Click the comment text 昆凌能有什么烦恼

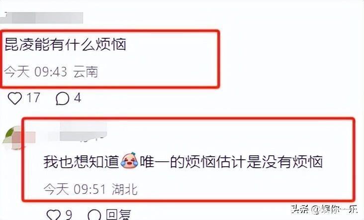[x=66, y=44]
